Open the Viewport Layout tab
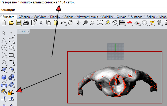This screenshot has height=106, width=167. [x=87, y=17]
